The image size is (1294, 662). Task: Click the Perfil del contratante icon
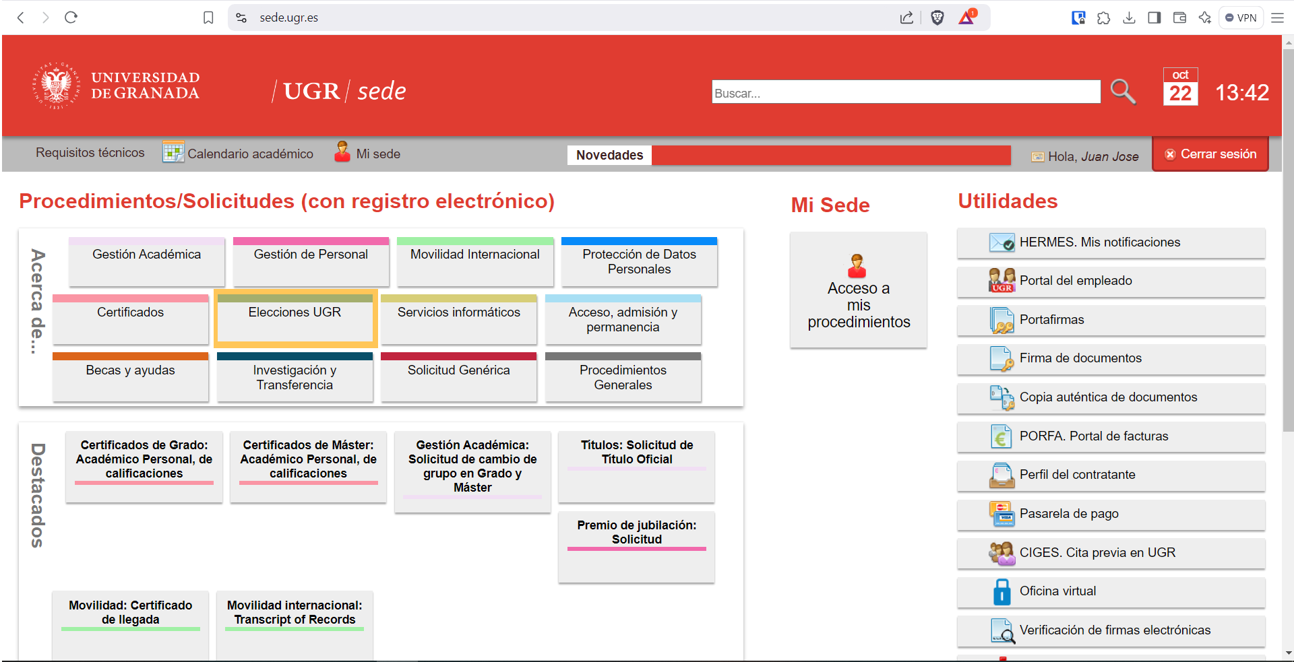(x=1002, y=475)
